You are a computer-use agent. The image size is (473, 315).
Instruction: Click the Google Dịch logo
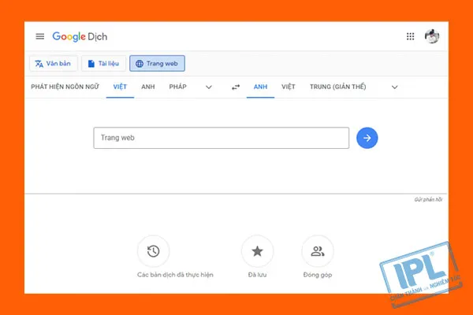click(x=80, y=37)
